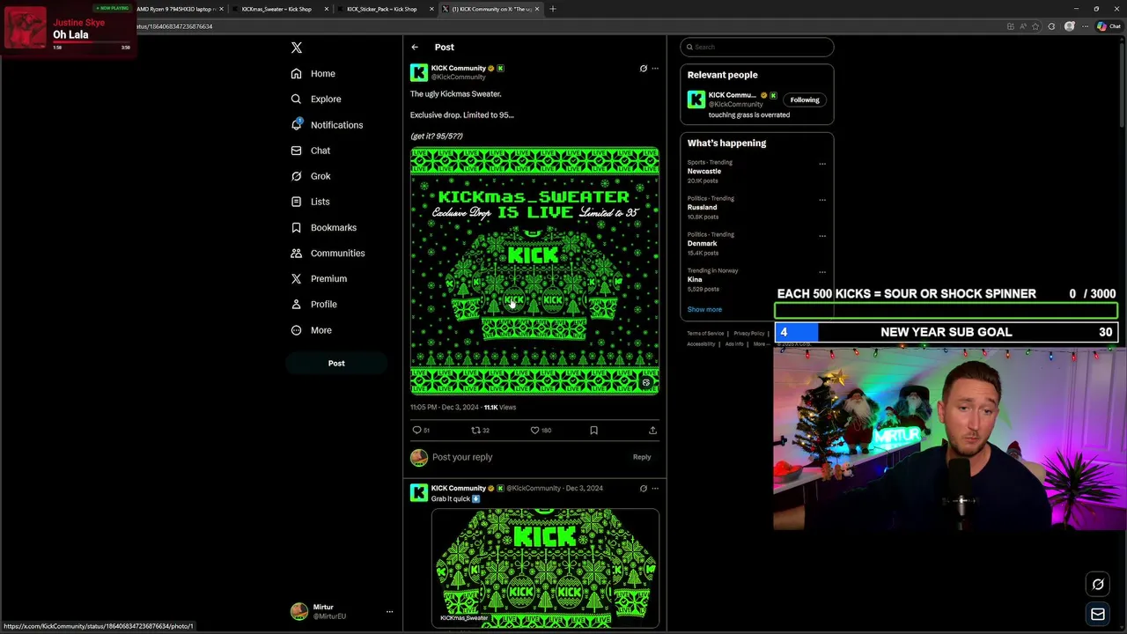Open Chat in the sidebar
1127x634 pixels.
311,151
